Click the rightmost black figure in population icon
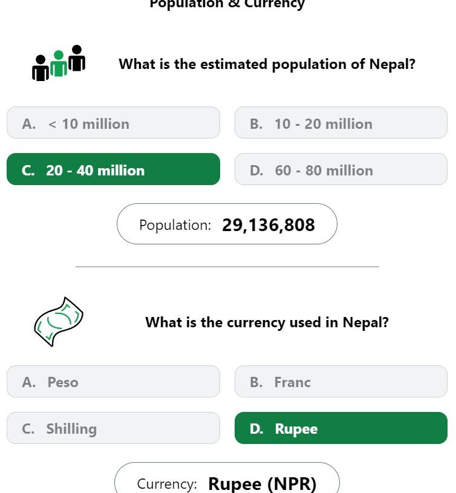Image resolution: width=456 pixels, height=493 pixels. pyautogui.click(x=77, y=58)
